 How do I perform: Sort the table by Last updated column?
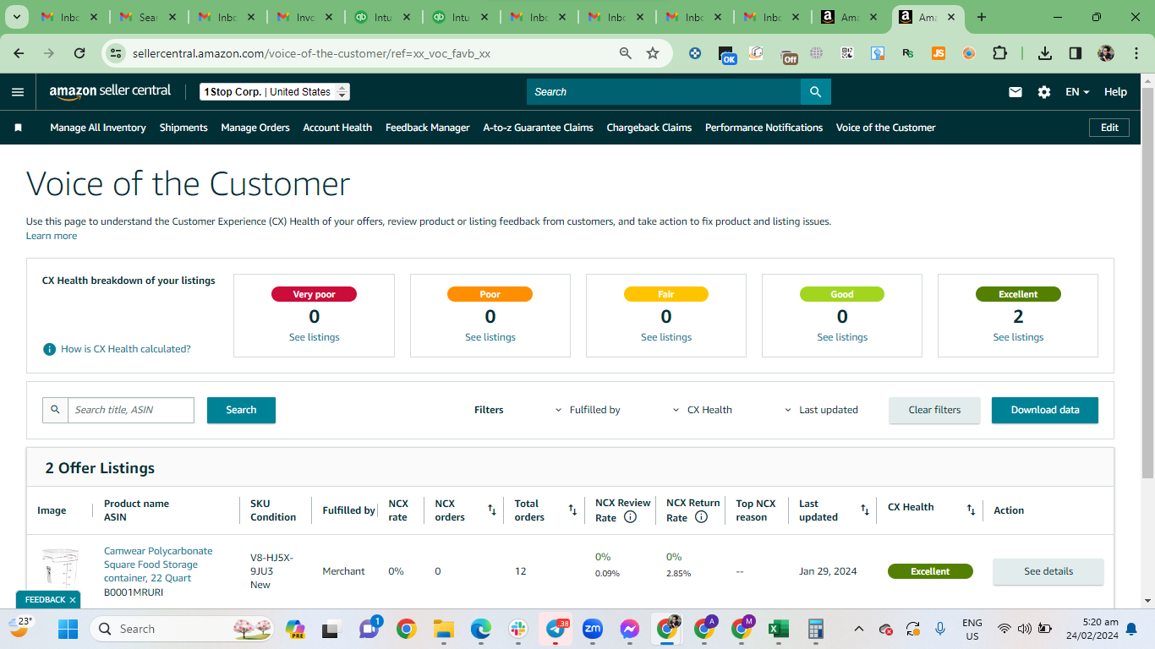click(865, 510)
